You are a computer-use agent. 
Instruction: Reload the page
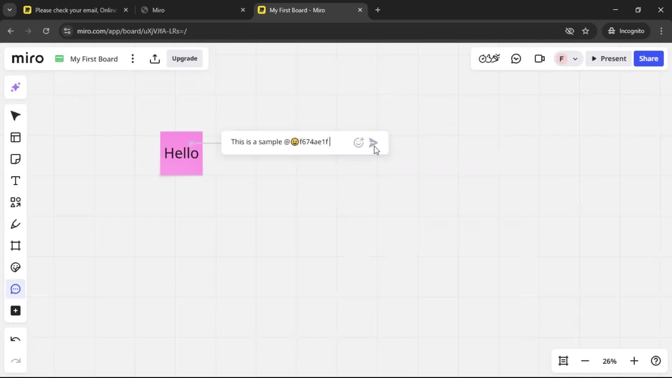46,31
